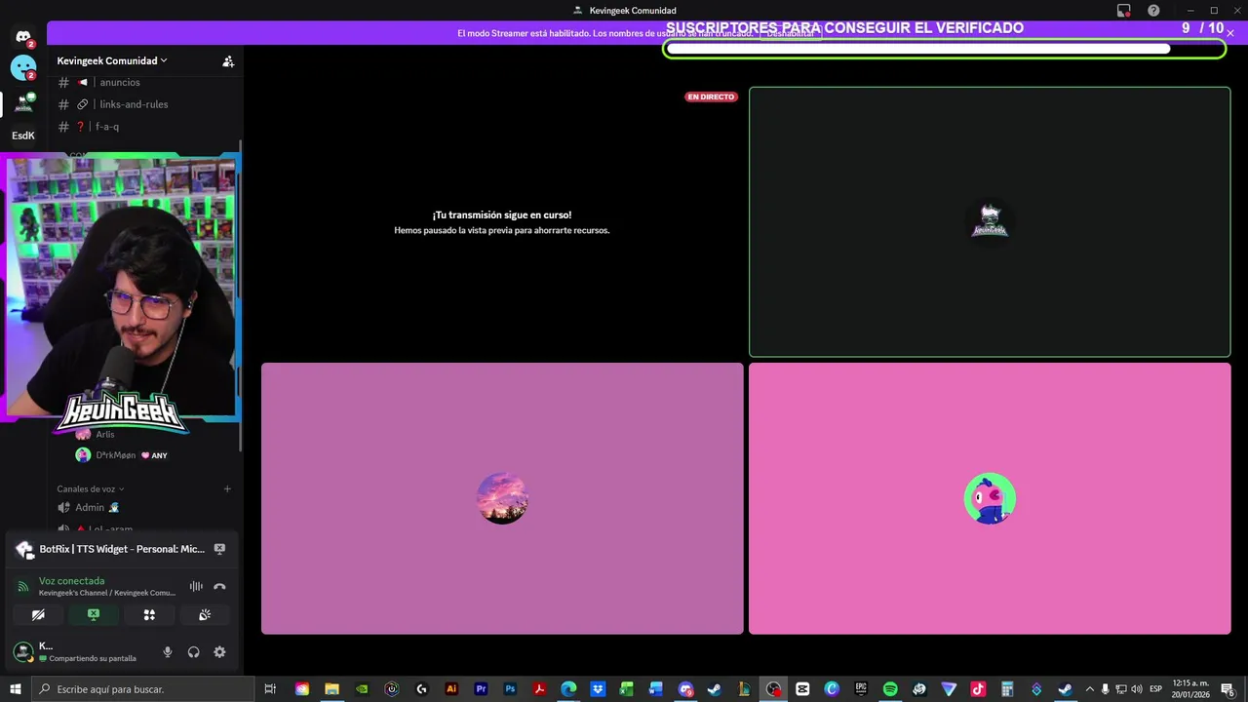Screen dimensions: 1248x702
Task: Click the Voz conectada status text
Action: (x=71, y=581)
